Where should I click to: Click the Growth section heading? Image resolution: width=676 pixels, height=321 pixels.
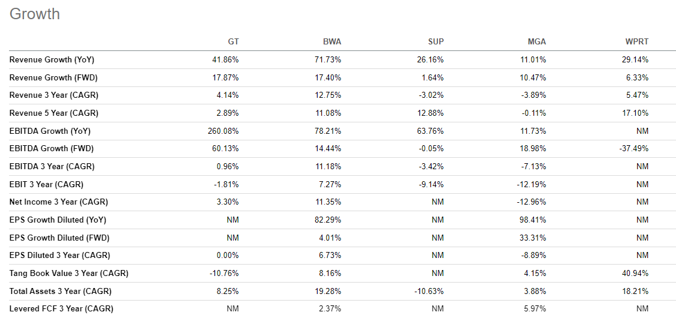point(35,14)
